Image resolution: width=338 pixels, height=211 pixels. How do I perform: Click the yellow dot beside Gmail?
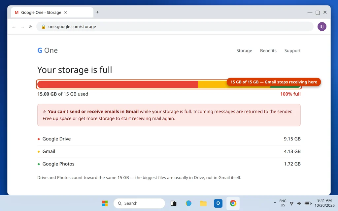coord(39,152)
